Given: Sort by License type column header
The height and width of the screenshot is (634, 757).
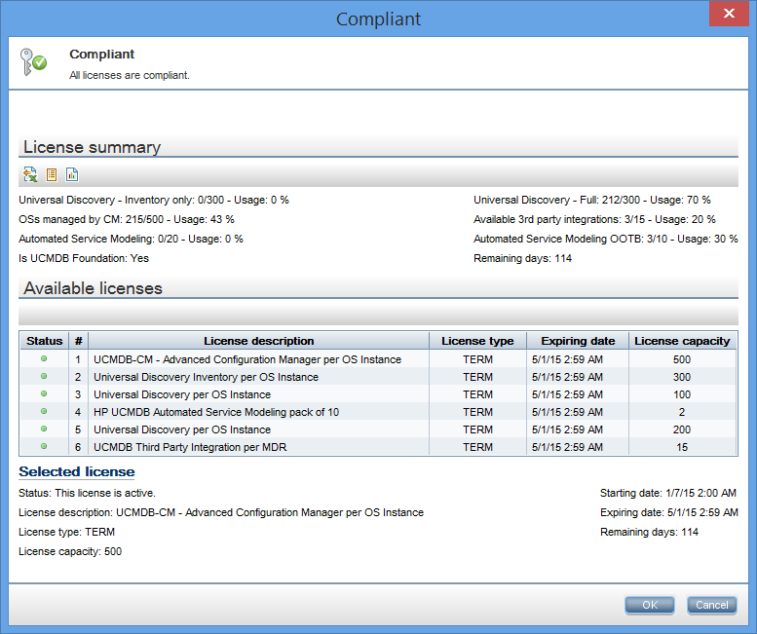Looking at the screenshot, I should (478, 341).
